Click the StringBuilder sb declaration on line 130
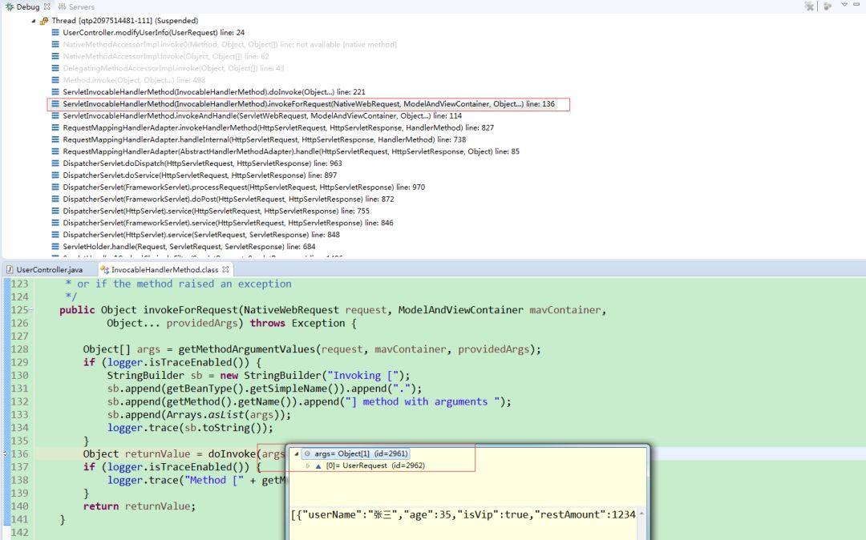Screen dimensions: 866x540 [258, 376]
